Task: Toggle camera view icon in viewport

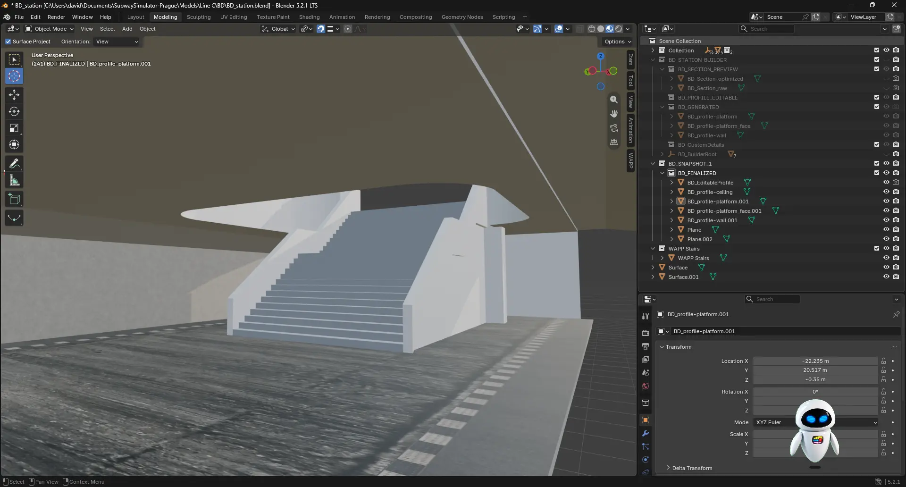Action: click(x=614, y=128)
